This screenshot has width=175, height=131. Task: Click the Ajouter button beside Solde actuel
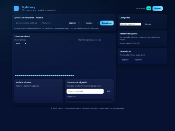point(157,8)
